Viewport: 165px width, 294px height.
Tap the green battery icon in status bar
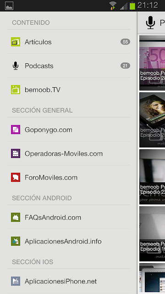(132, 6)
